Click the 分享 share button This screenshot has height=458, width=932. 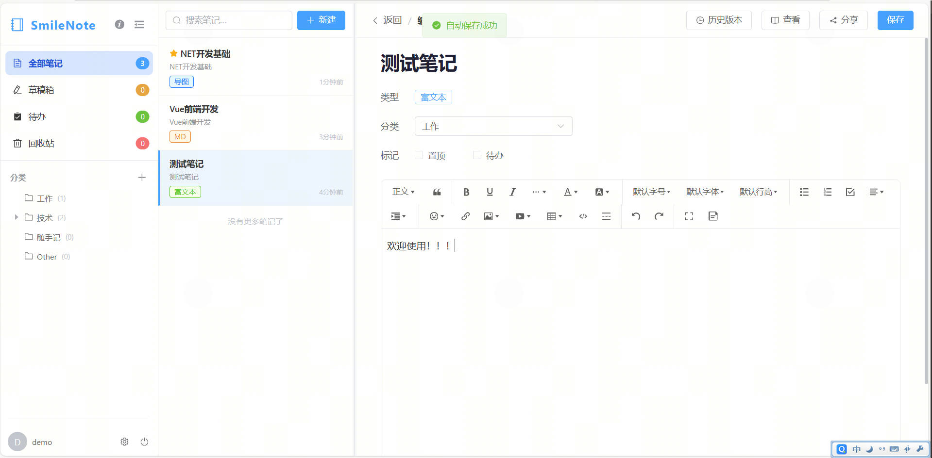coord(843,20)
